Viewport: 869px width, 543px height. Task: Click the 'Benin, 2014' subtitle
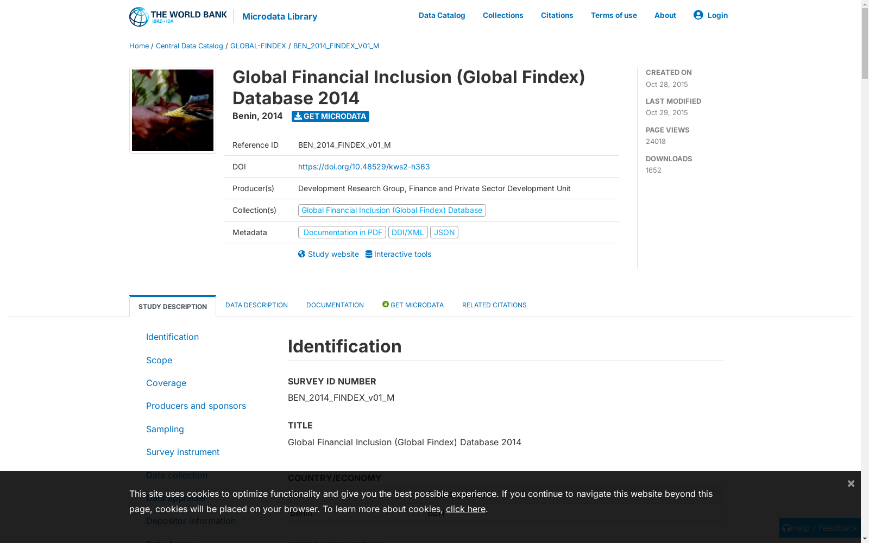click(257, 116)
